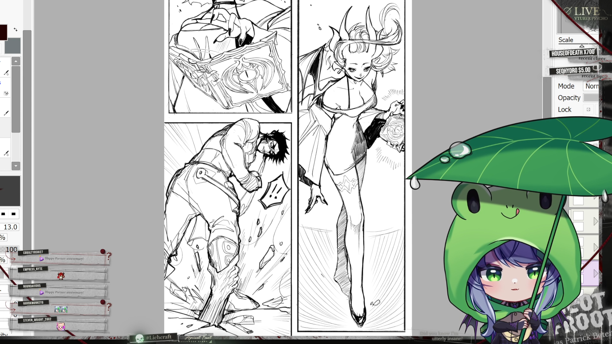Click the brush size field showing 13.0

click(x=10, y=227)
